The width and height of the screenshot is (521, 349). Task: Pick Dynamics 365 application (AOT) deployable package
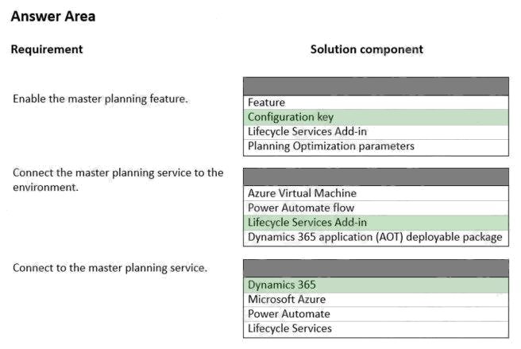click(x=376, y=237)
